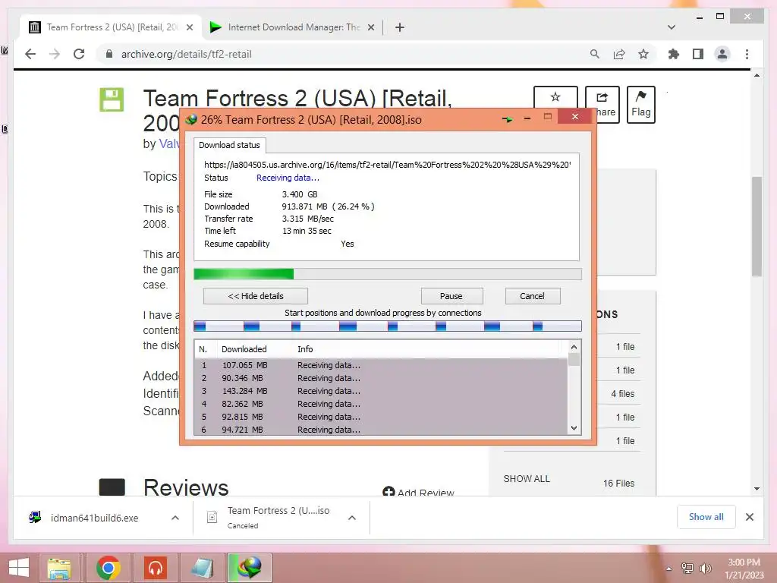Screen dimensions: 777x583
Task: Expand options for Team Fortress 2 iso download
Action: click(x=352, y=518)
